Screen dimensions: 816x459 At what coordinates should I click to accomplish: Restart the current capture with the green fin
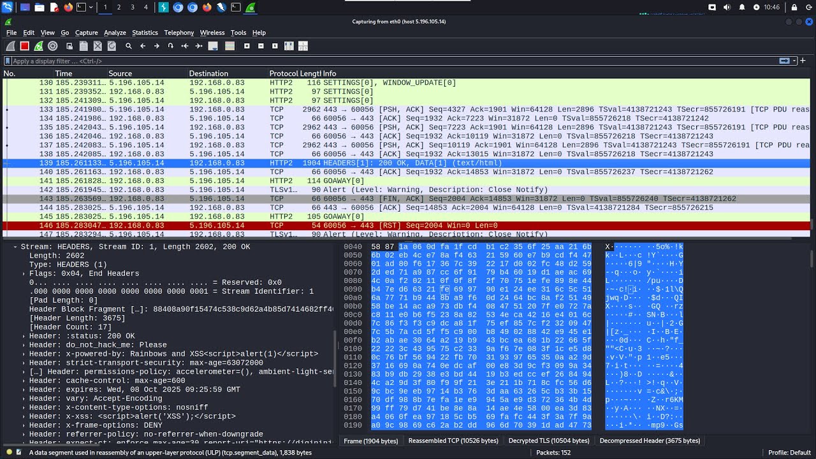[x=38, y=46]
